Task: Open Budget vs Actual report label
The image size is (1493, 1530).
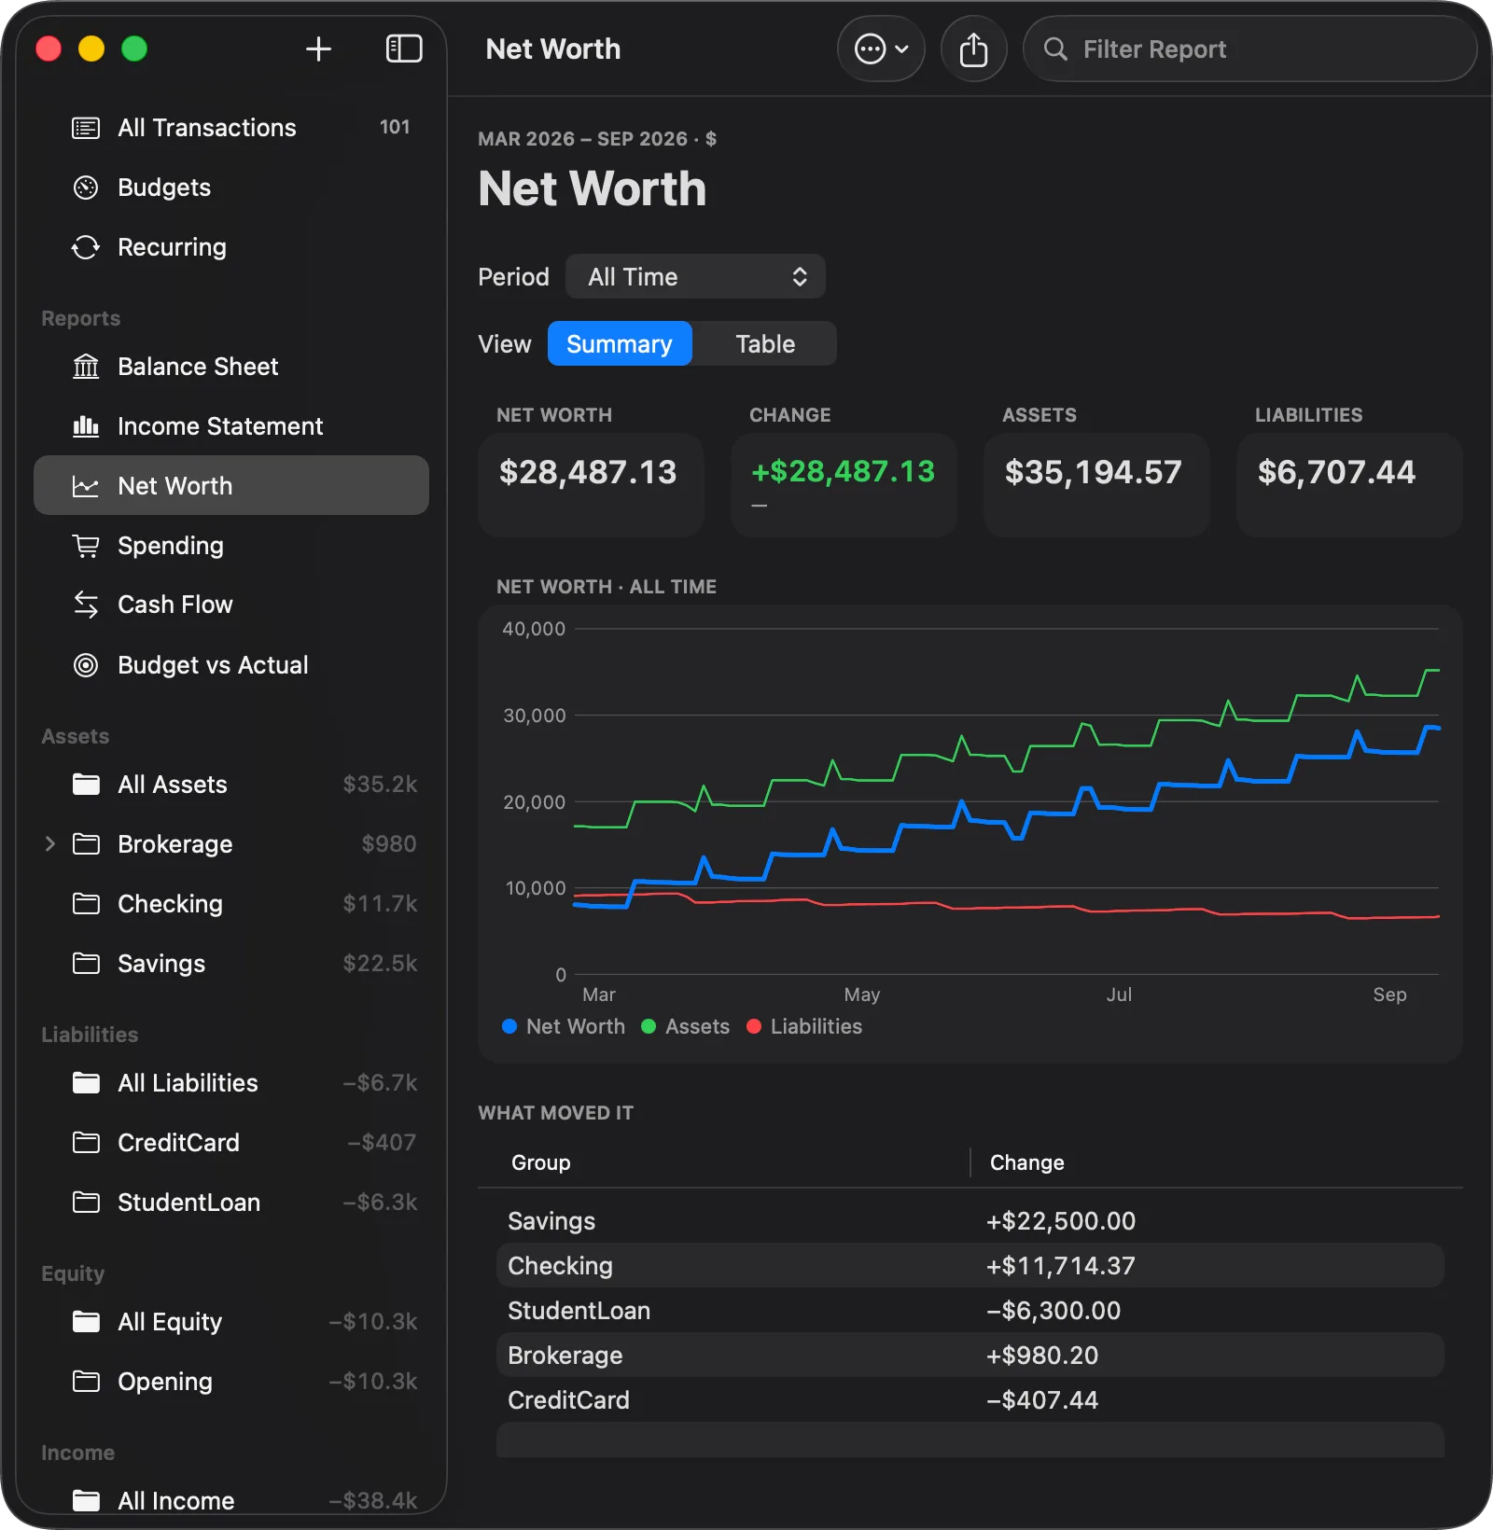Action: click(213, 665)
